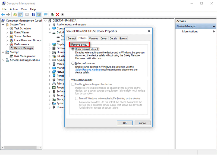Select the Performance icon
The width and height of the screenshot is (217, 155).
[11, 44]
